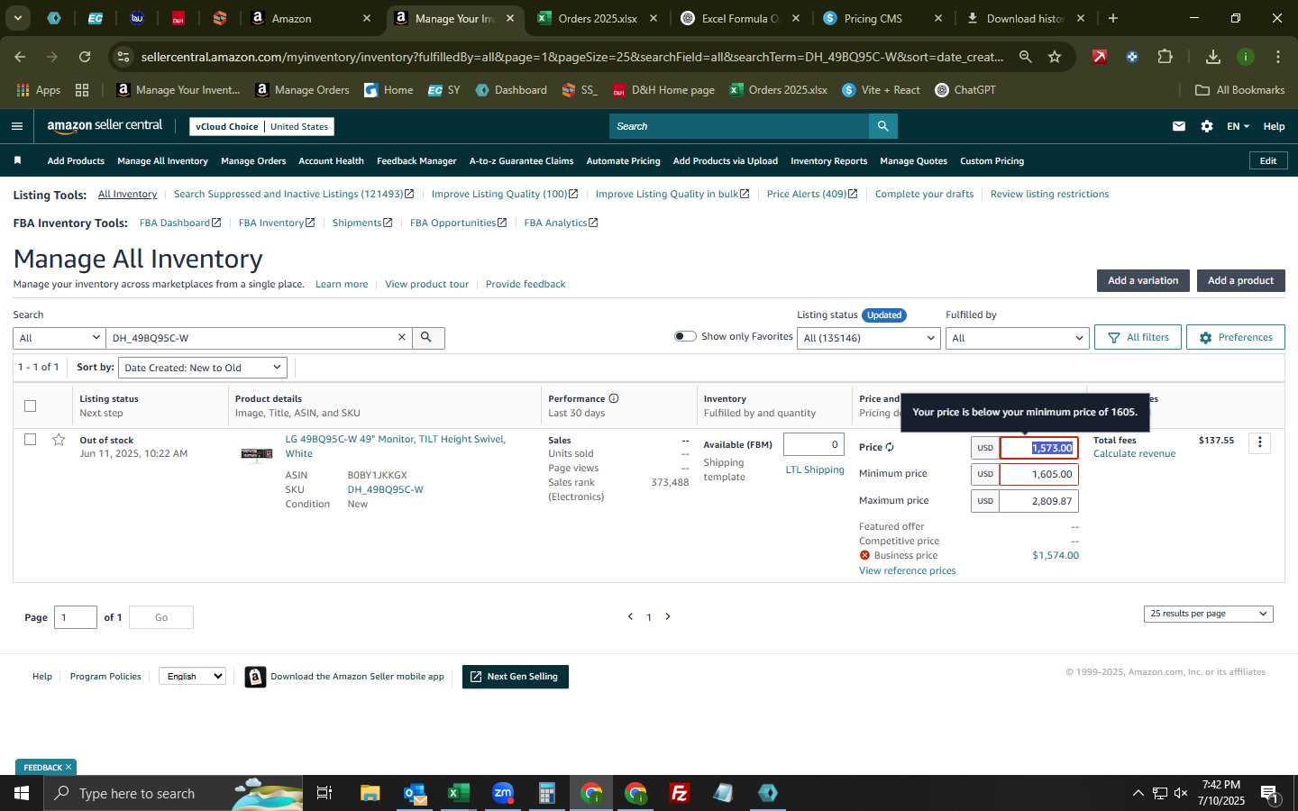Screen dimensions: 1298x811
Task: Click the Add a product button
Action: point(1240,280)
